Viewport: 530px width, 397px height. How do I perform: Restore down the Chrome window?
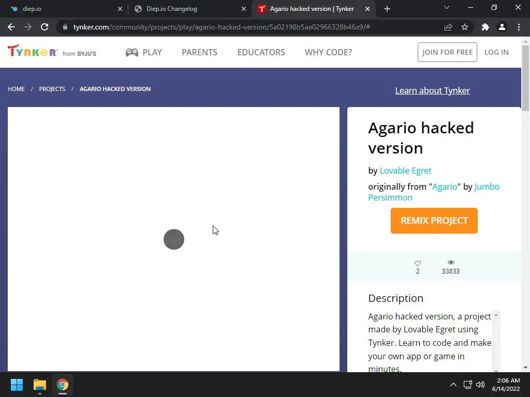(494, 7)
